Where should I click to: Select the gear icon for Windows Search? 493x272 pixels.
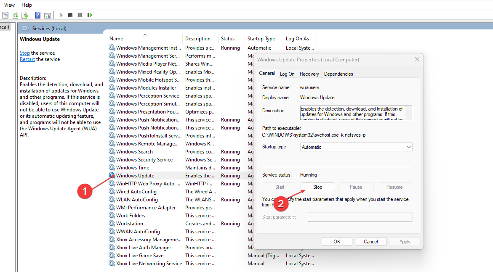pyautogui.click(x=112, y=152)
